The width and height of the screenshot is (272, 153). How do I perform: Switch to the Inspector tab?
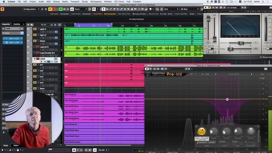tap(6, 24)
